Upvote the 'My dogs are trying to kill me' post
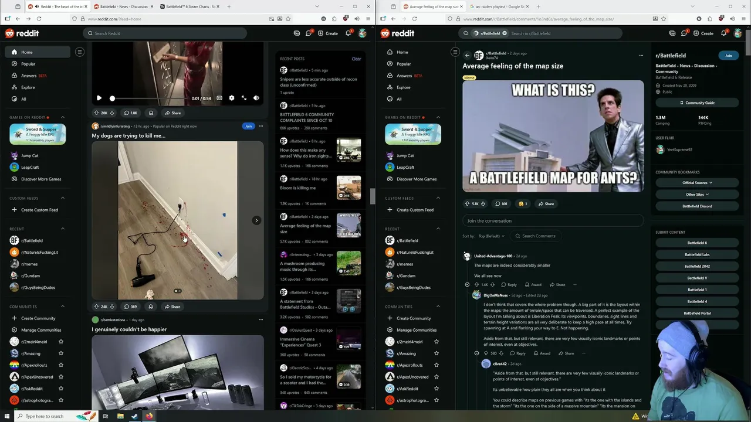The image size is (751, 422). [96, 307]
